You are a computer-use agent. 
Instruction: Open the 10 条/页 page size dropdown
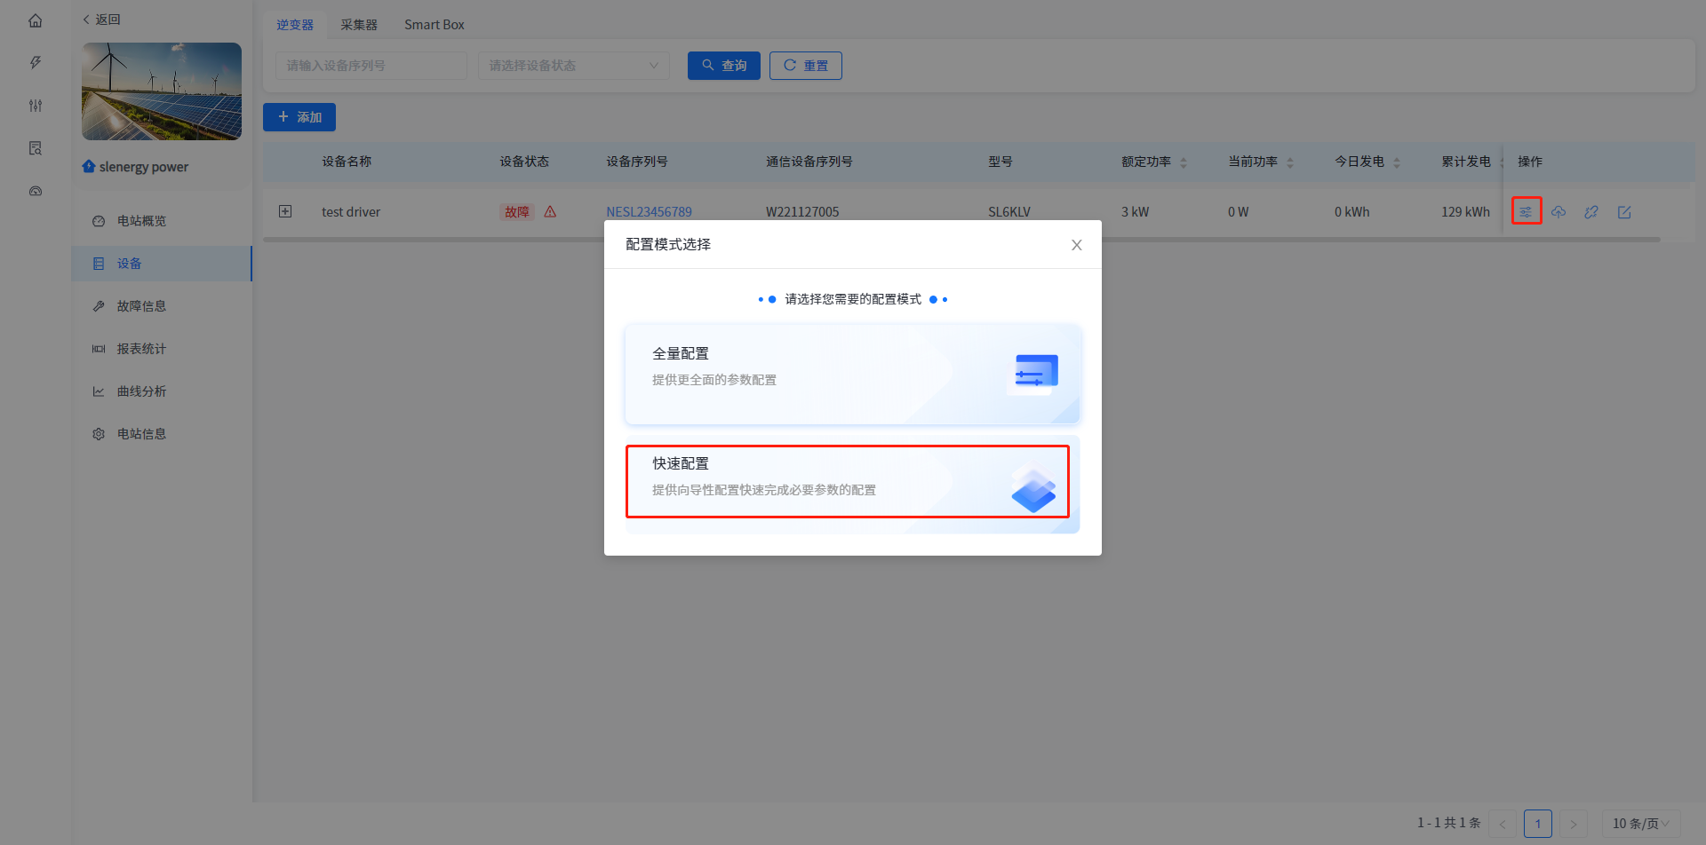click(1640, 824)
